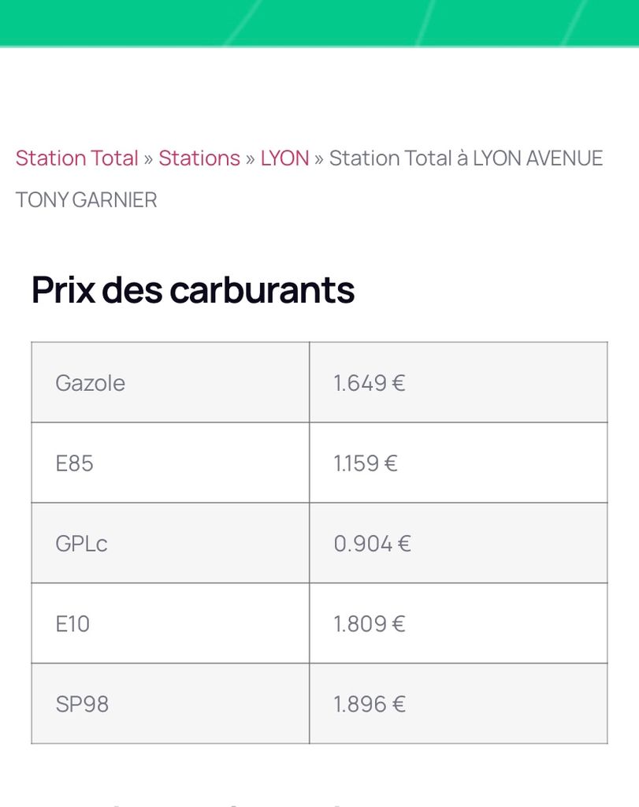639x807 pixels.
Task: Go to the Stations breadcrumb link
Action: 199,158
